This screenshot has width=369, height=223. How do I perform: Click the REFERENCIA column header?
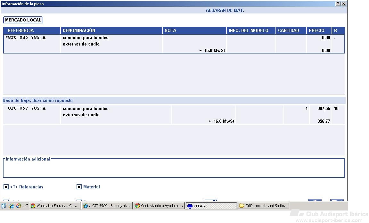pos(32,31)
